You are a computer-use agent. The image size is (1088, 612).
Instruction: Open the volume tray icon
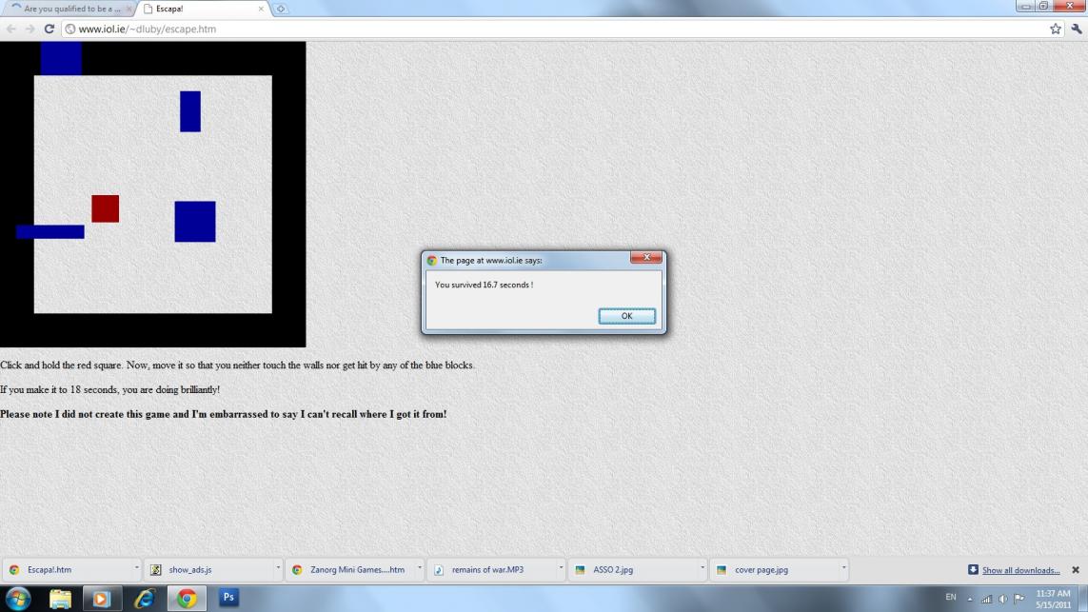point(1002,599)
